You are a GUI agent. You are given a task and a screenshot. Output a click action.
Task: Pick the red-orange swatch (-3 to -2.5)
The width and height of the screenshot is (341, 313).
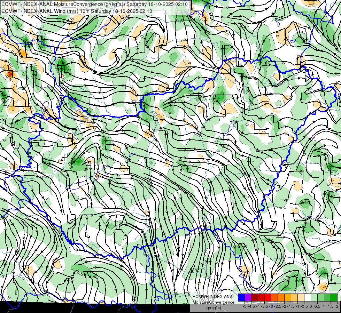click(274, 298)
